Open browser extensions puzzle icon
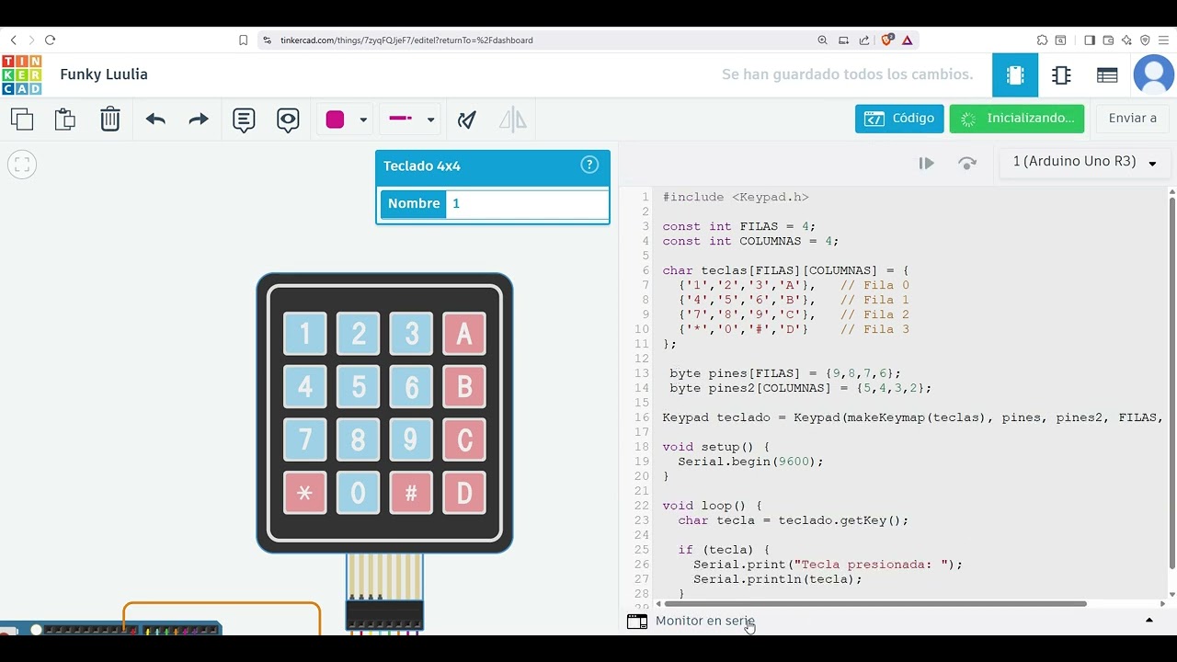Screen dimensions: 1177x662 pos(1042,40)
